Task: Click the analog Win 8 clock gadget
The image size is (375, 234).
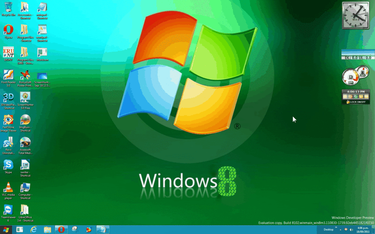Action: [356, 16]
